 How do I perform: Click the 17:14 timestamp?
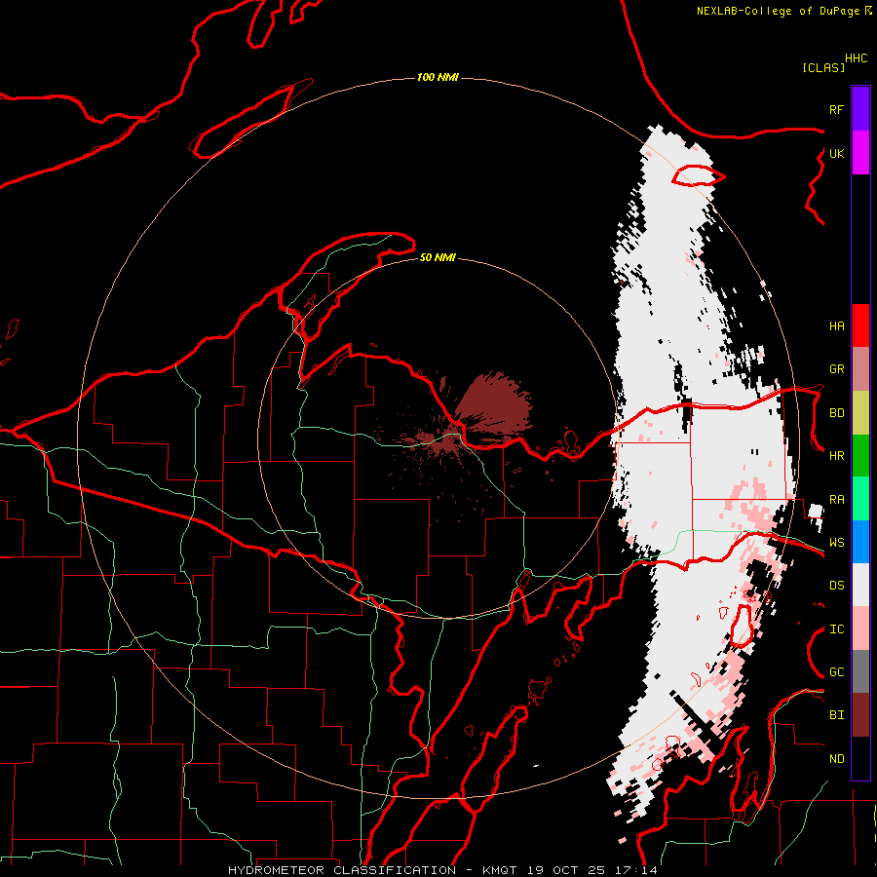[636, 870]
